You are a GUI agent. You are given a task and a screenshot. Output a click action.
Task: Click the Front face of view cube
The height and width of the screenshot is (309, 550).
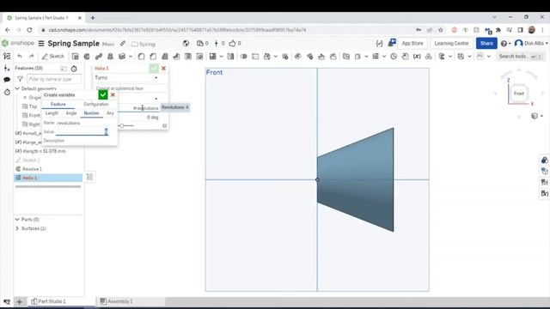tap(519, 94)
